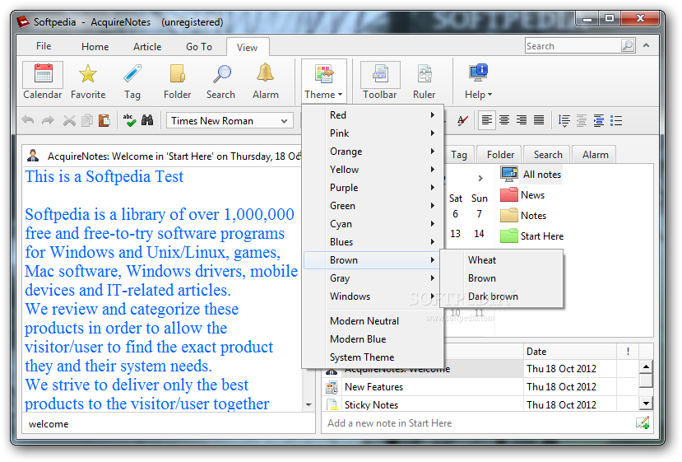
Task: Click the Cut scissors icon
Action: [69, 120]
